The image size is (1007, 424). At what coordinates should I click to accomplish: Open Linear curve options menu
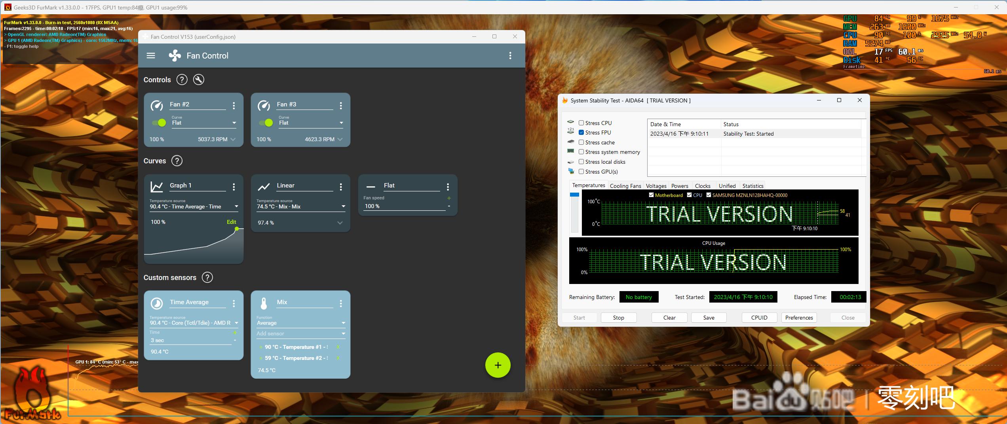[341, 187]
